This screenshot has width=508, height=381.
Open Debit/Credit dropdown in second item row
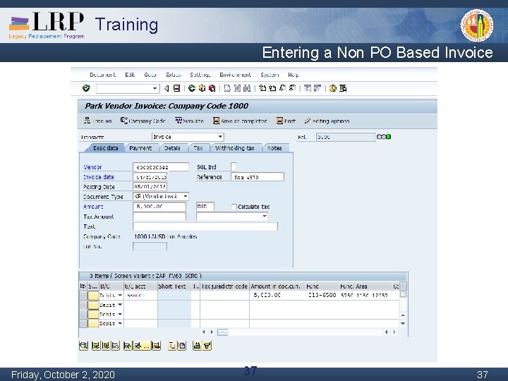[x=120, y=305]
